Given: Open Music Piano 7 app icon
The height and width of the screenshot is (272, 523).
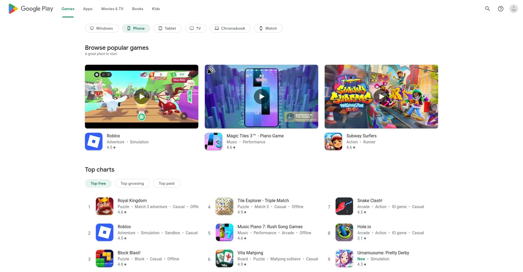Looking at the screenshot, I should coord(224,232).
